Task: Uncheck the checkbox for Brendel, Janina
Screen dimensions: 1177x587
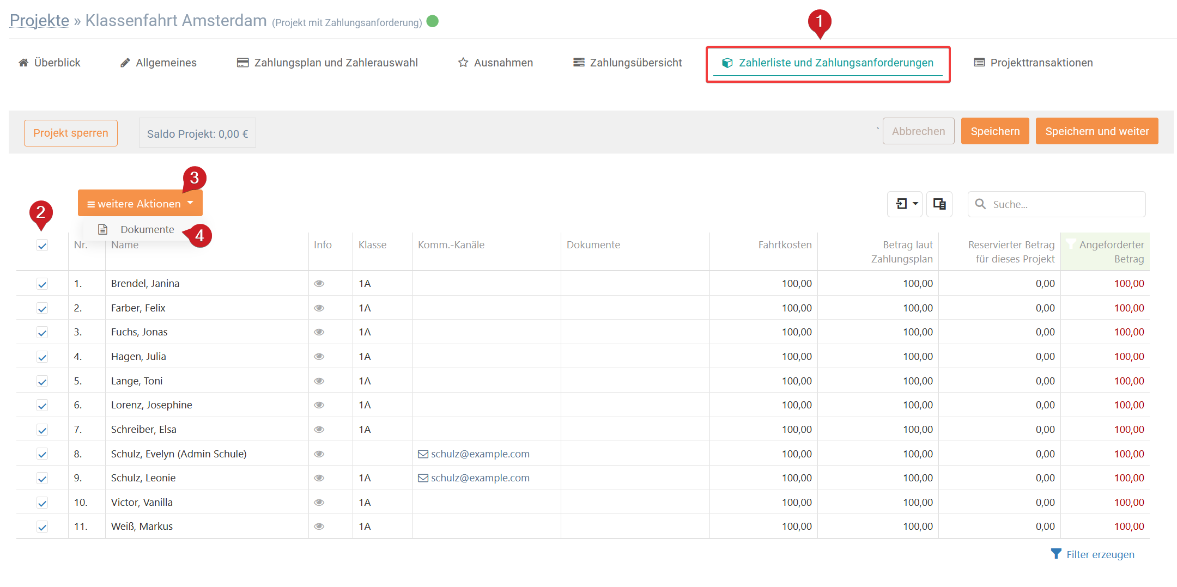Action: (x=42, y=284)
